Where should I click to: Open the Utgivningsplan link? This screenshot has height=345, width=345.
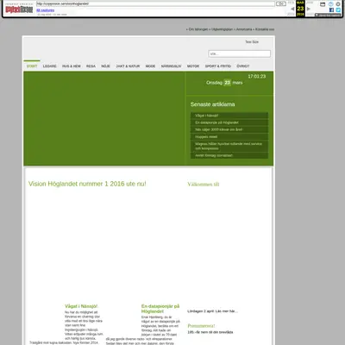pyautogui.click(x=222, y=29)
